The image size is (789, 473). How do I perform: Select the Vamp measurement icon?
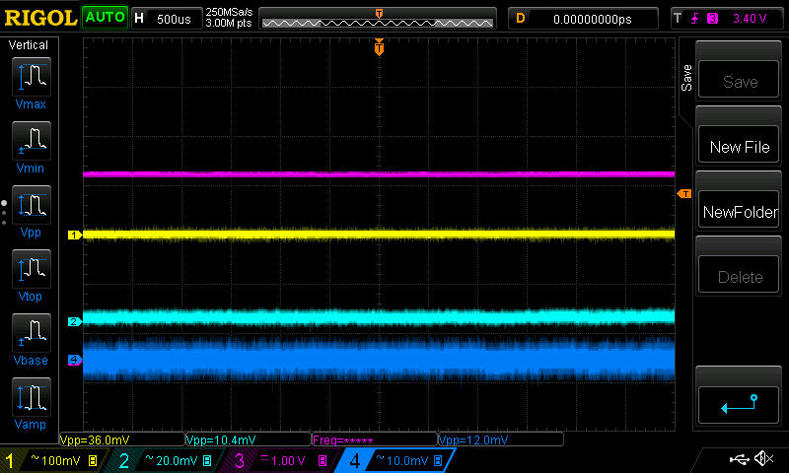[31, 397]
